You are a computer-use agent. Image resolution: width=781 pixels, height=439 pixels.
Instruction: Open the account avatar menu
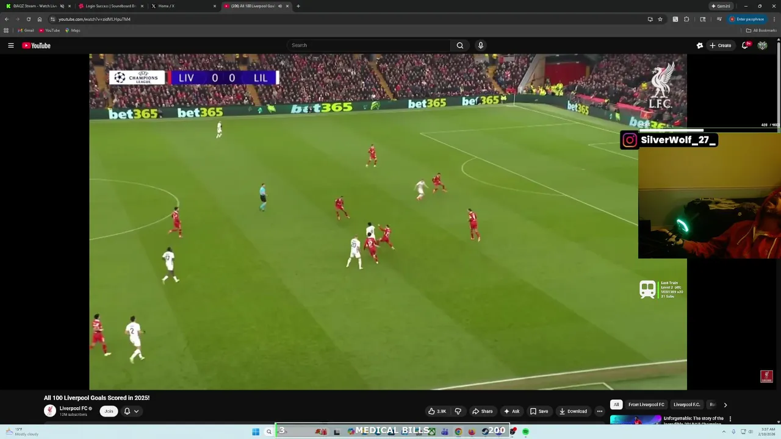click(762, 45)
